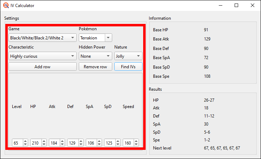Increase the Atk stat with up arrow
The image size is (261, 159).
click(62, 141)
